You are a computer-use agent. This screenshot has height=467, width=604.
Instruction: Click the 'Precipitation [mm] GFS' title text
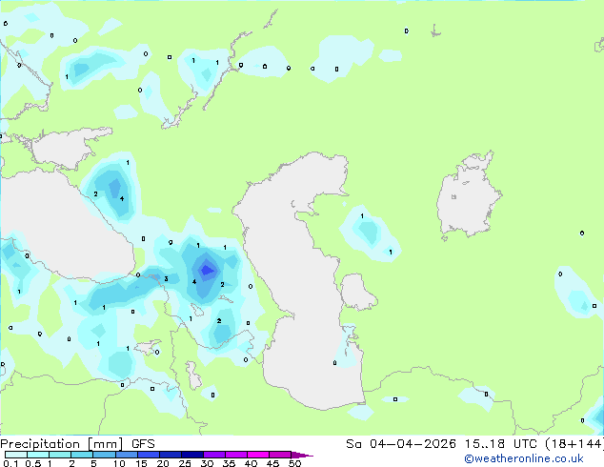(x=77, y=444)
